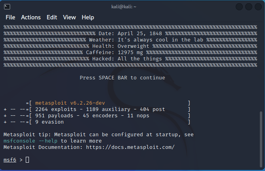
Task: Click the '1189 auxiliary' text
Action: [x=108, y=109]
